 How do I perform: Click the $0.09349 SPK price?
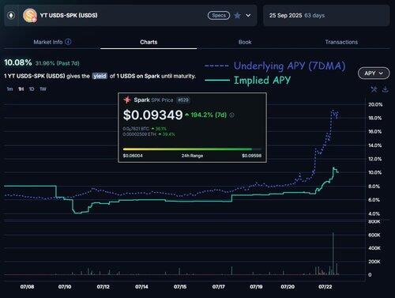pyautogui.click(x=152, y=115)
